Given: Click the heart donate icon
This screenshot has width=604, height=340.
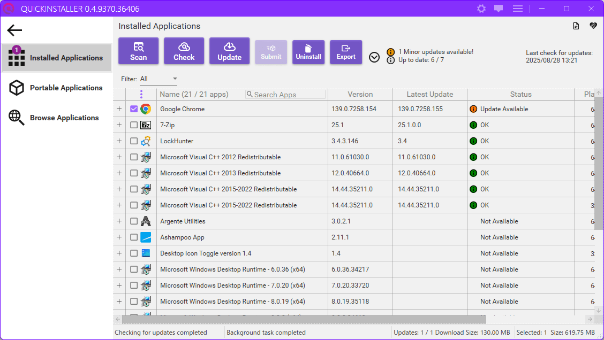Looking at the screenshot, I should tap(593, 26).
